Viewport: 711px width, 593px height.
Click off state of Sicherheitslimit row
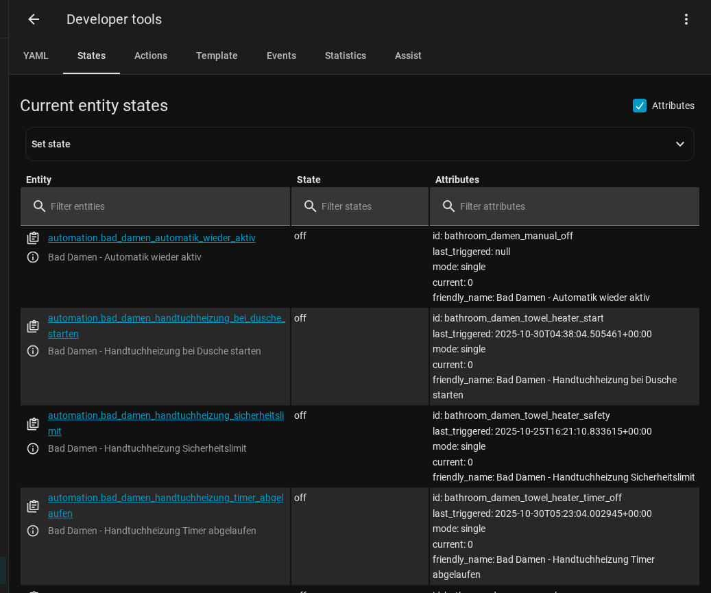[300, 415]
